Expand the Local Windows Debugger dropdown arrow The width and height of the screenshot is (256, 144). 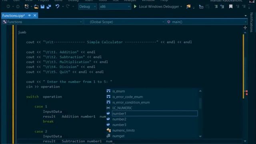pyautogui.click(x=181, y=7)
